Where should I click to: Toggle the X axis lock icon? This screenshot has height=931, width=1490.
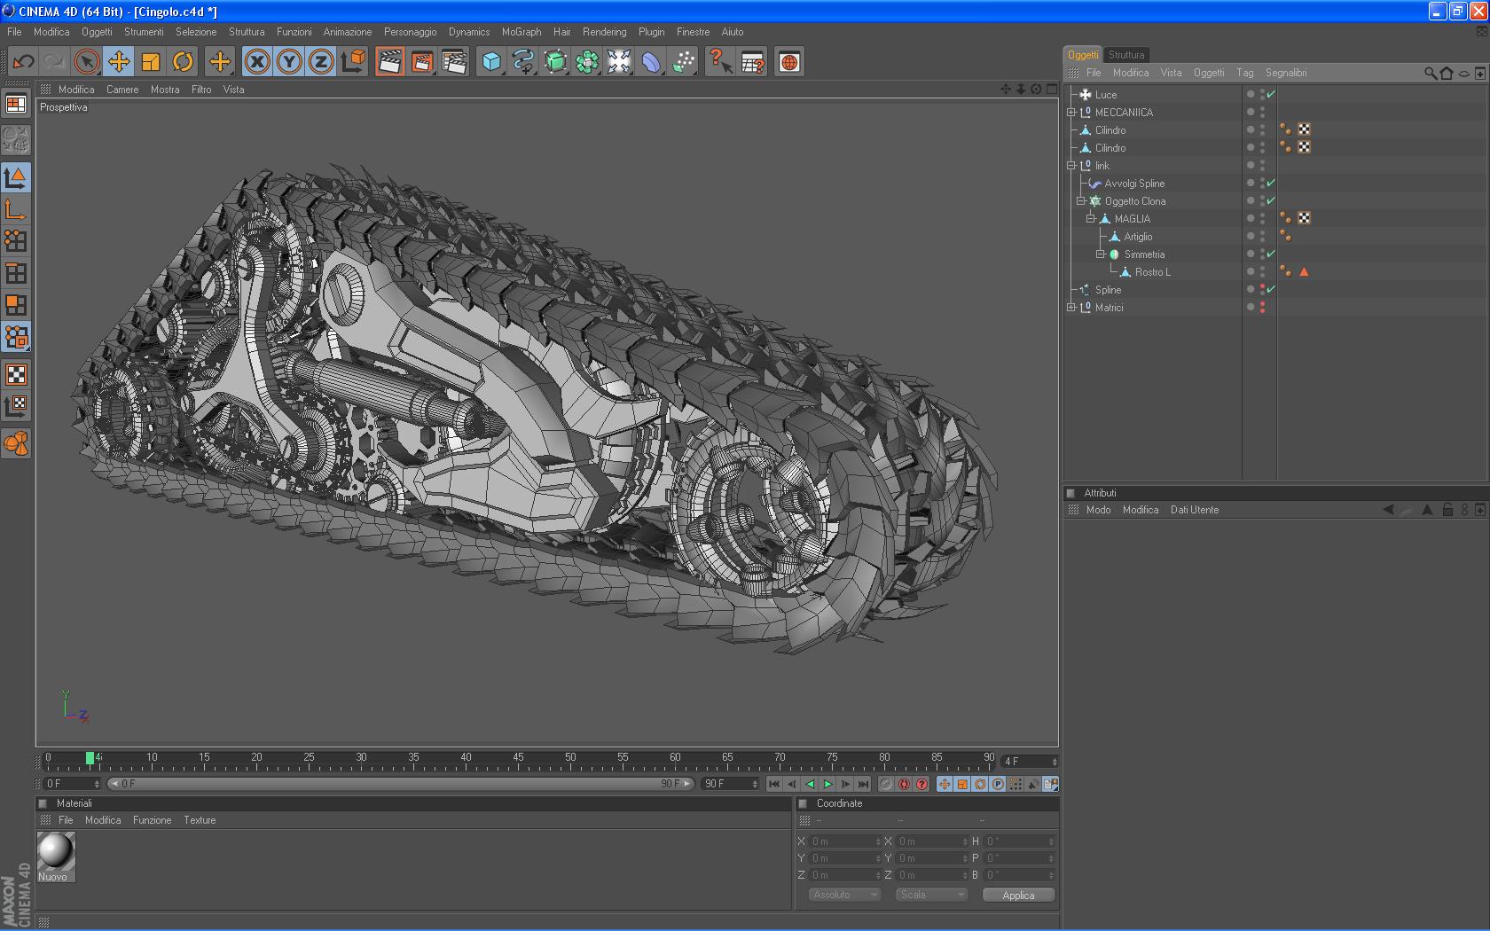pyautogui.click(x=257, y=62)
